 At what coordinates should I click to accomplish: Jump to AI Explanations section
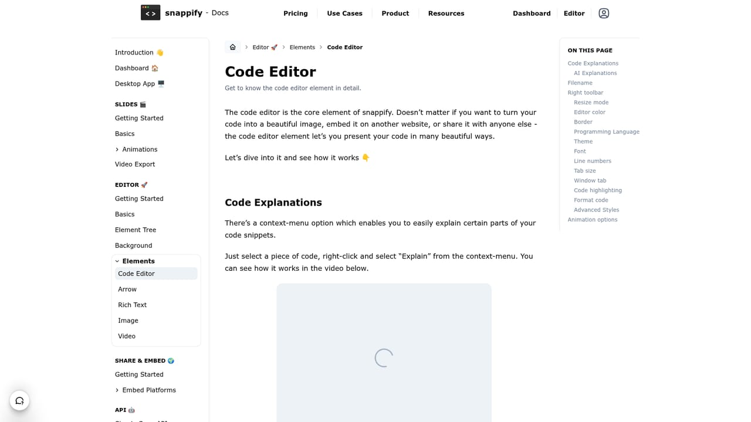tap(595, 73)
